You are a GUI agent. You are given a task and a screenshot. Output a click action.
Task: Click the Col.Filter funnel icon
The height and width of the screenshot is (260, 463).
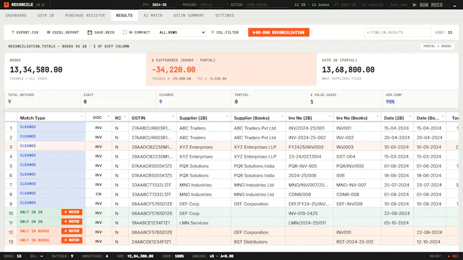point(212,32)
